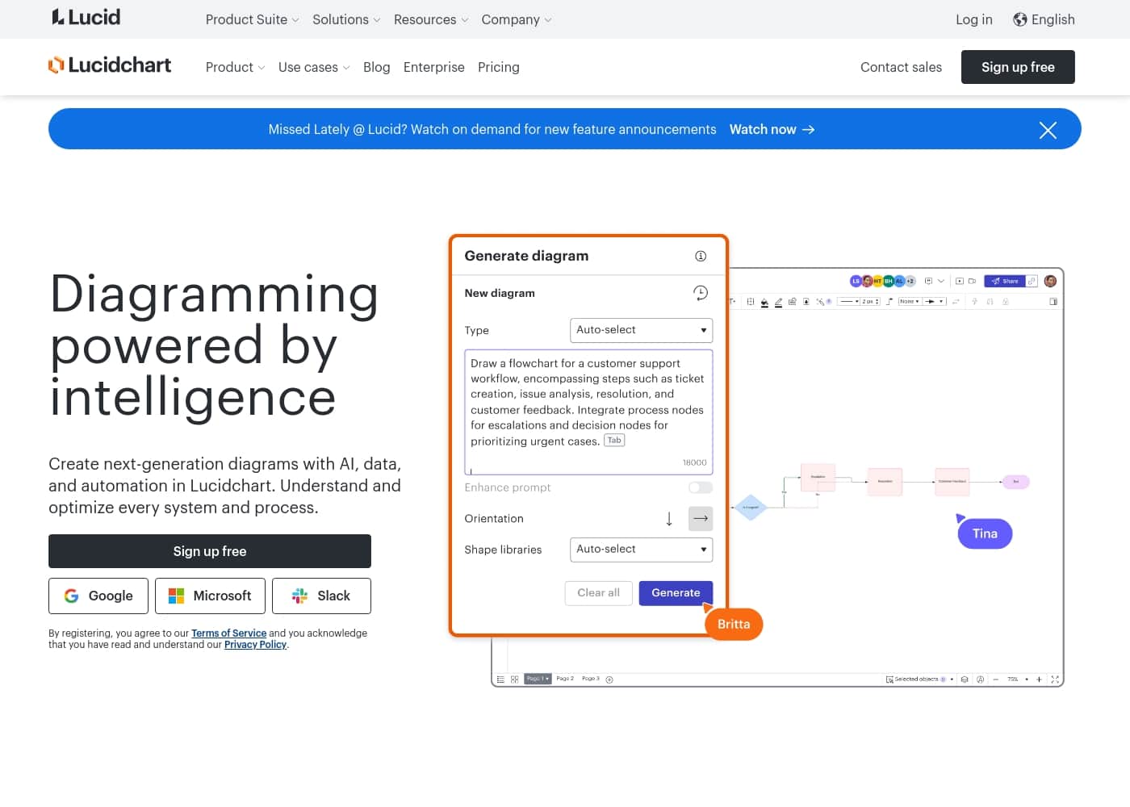Viewport: 1130px width, 807px height.
Task: Open the Blog page
Action: [x=376, y=67]
